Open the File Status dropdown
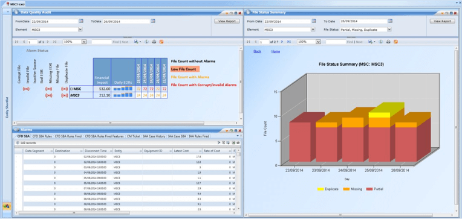This screenshot has height=219, width=462. coord(389,30)
